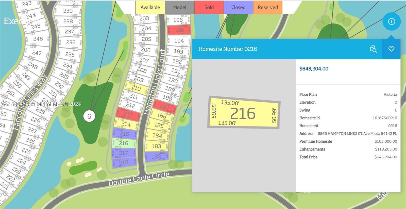Pick sold homesite lot 195
The width and height of the screenshot is (406, 209).
[x=179, y=30]
